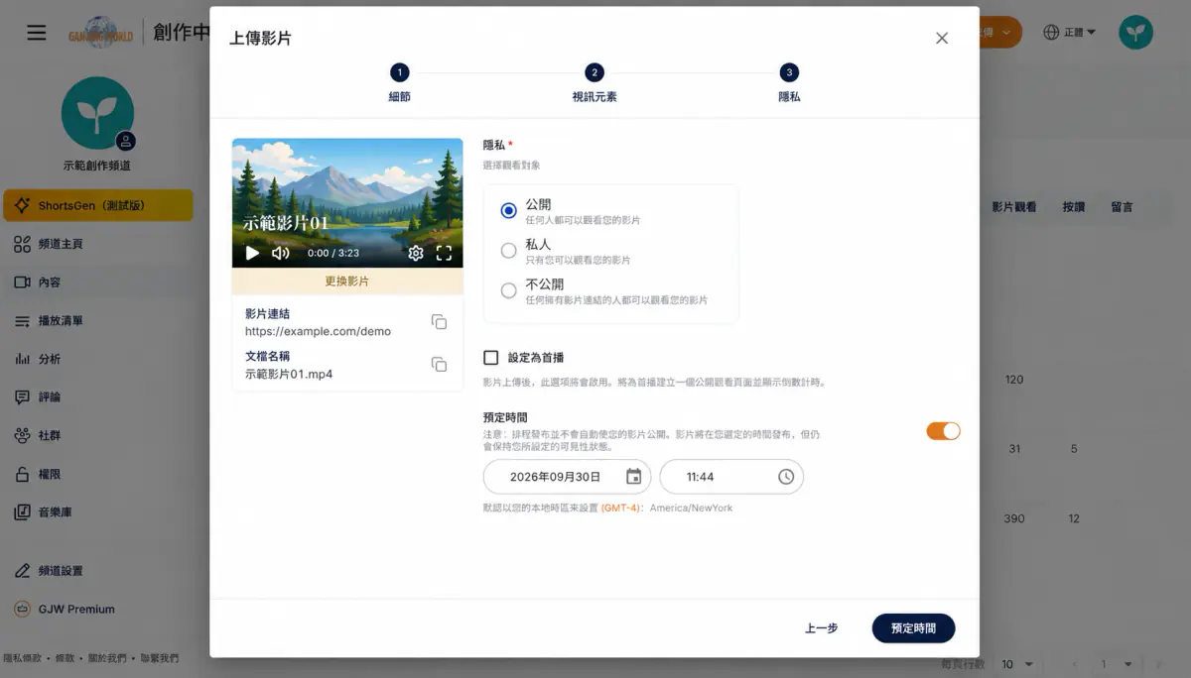The height and width of the screenshot is (678, 1191).
Task: Go to previous page arrow in pagination
Action: 1075,664
